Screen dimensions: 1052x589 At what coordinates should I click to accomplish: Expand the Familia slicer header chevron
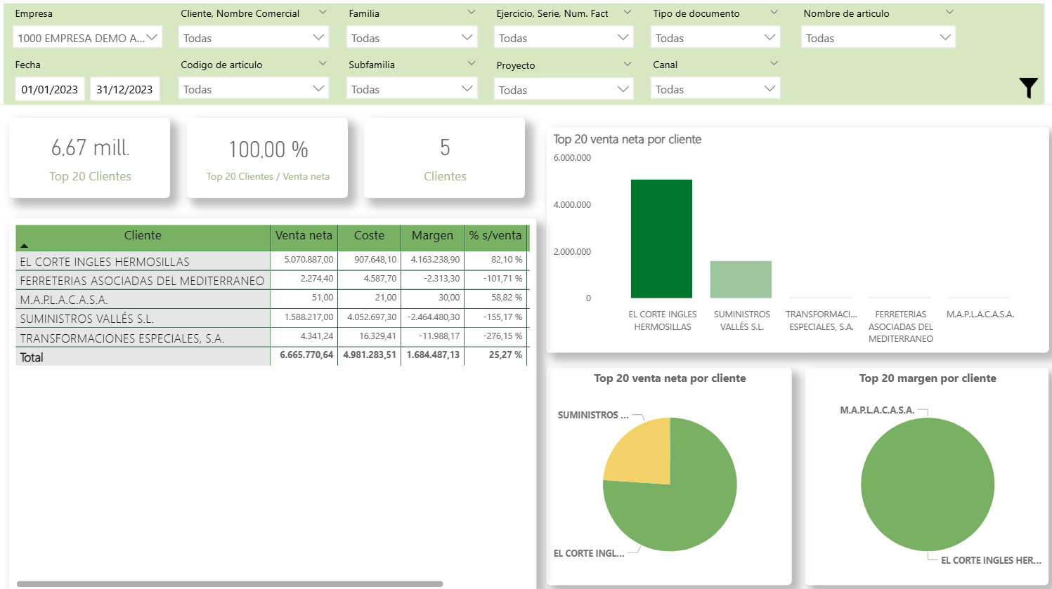(x=471, y=13)
